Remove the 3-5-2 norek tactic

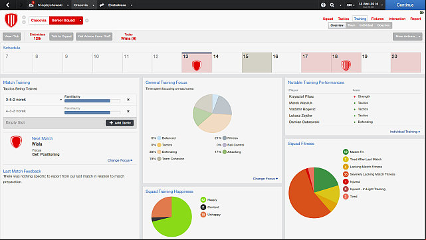click(128, 100)
